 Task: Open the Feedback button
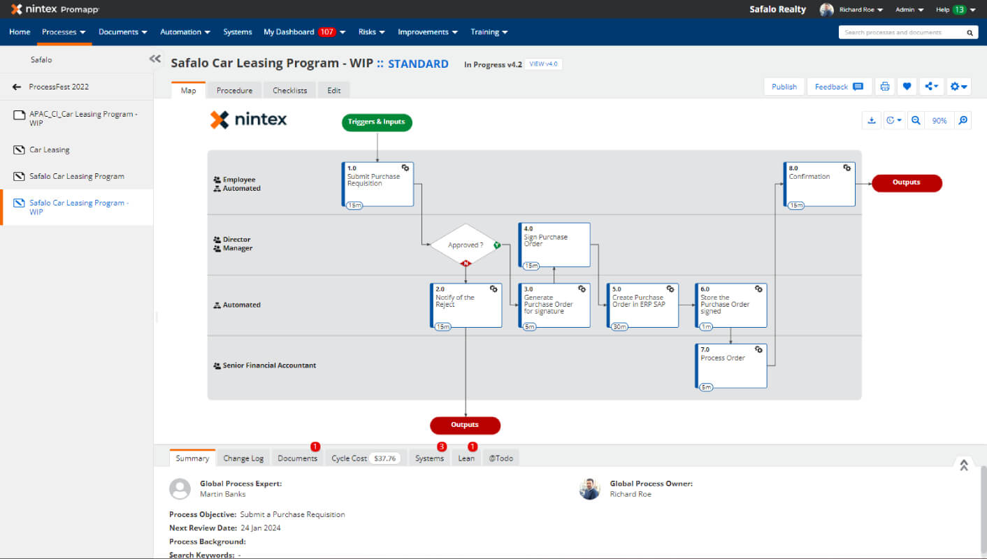pyautogui.click(x=839, y=87)
